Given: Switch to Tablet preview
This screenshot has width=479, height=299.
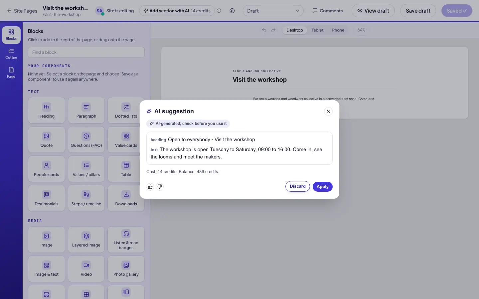Looking at the screenshot, I should point(317,30).
